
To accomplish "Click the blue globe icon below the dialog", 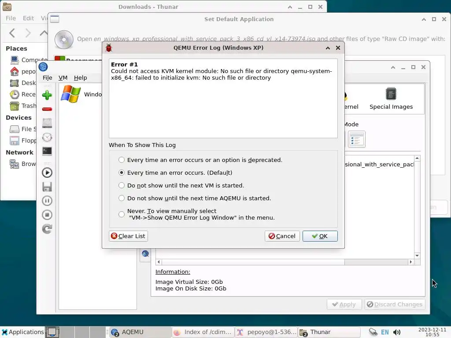I will pos(145,253).
